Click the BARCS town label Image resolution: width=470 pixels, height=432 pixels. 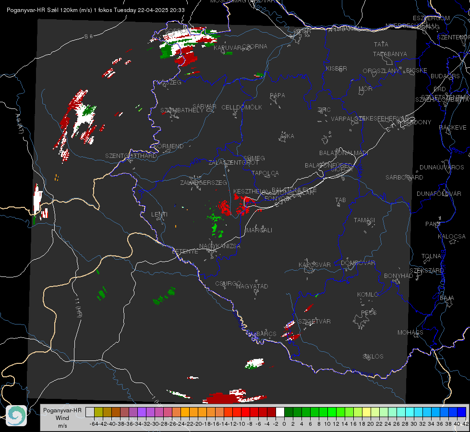click(x=266, y=334)
